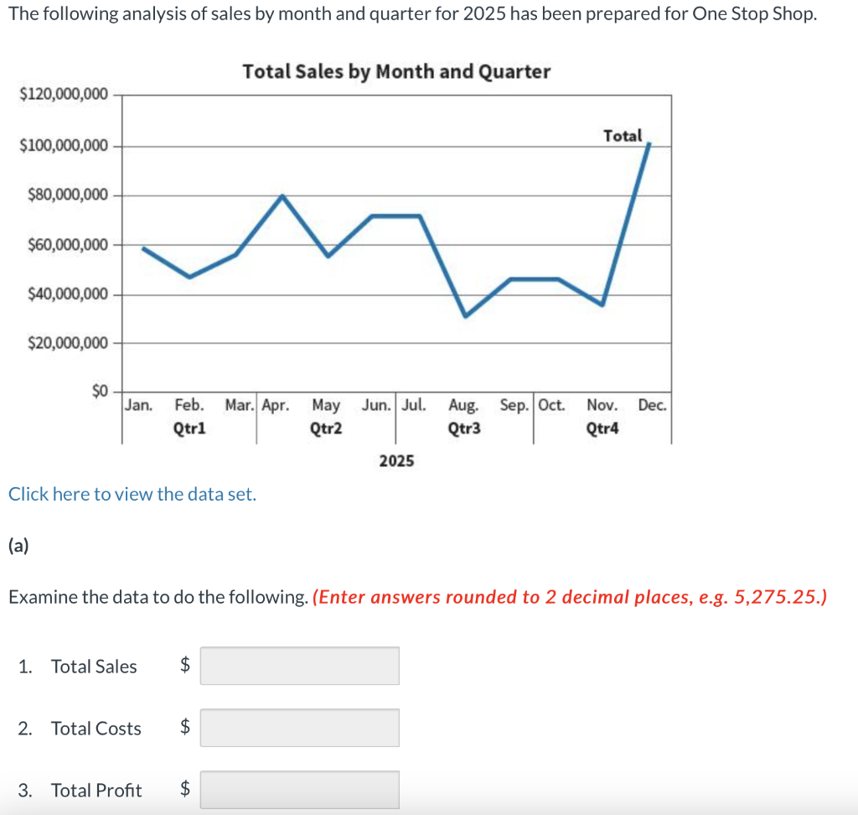Click the August low point on the line
The height and width of the screenshot is (815, 858).
coord(465,315)
